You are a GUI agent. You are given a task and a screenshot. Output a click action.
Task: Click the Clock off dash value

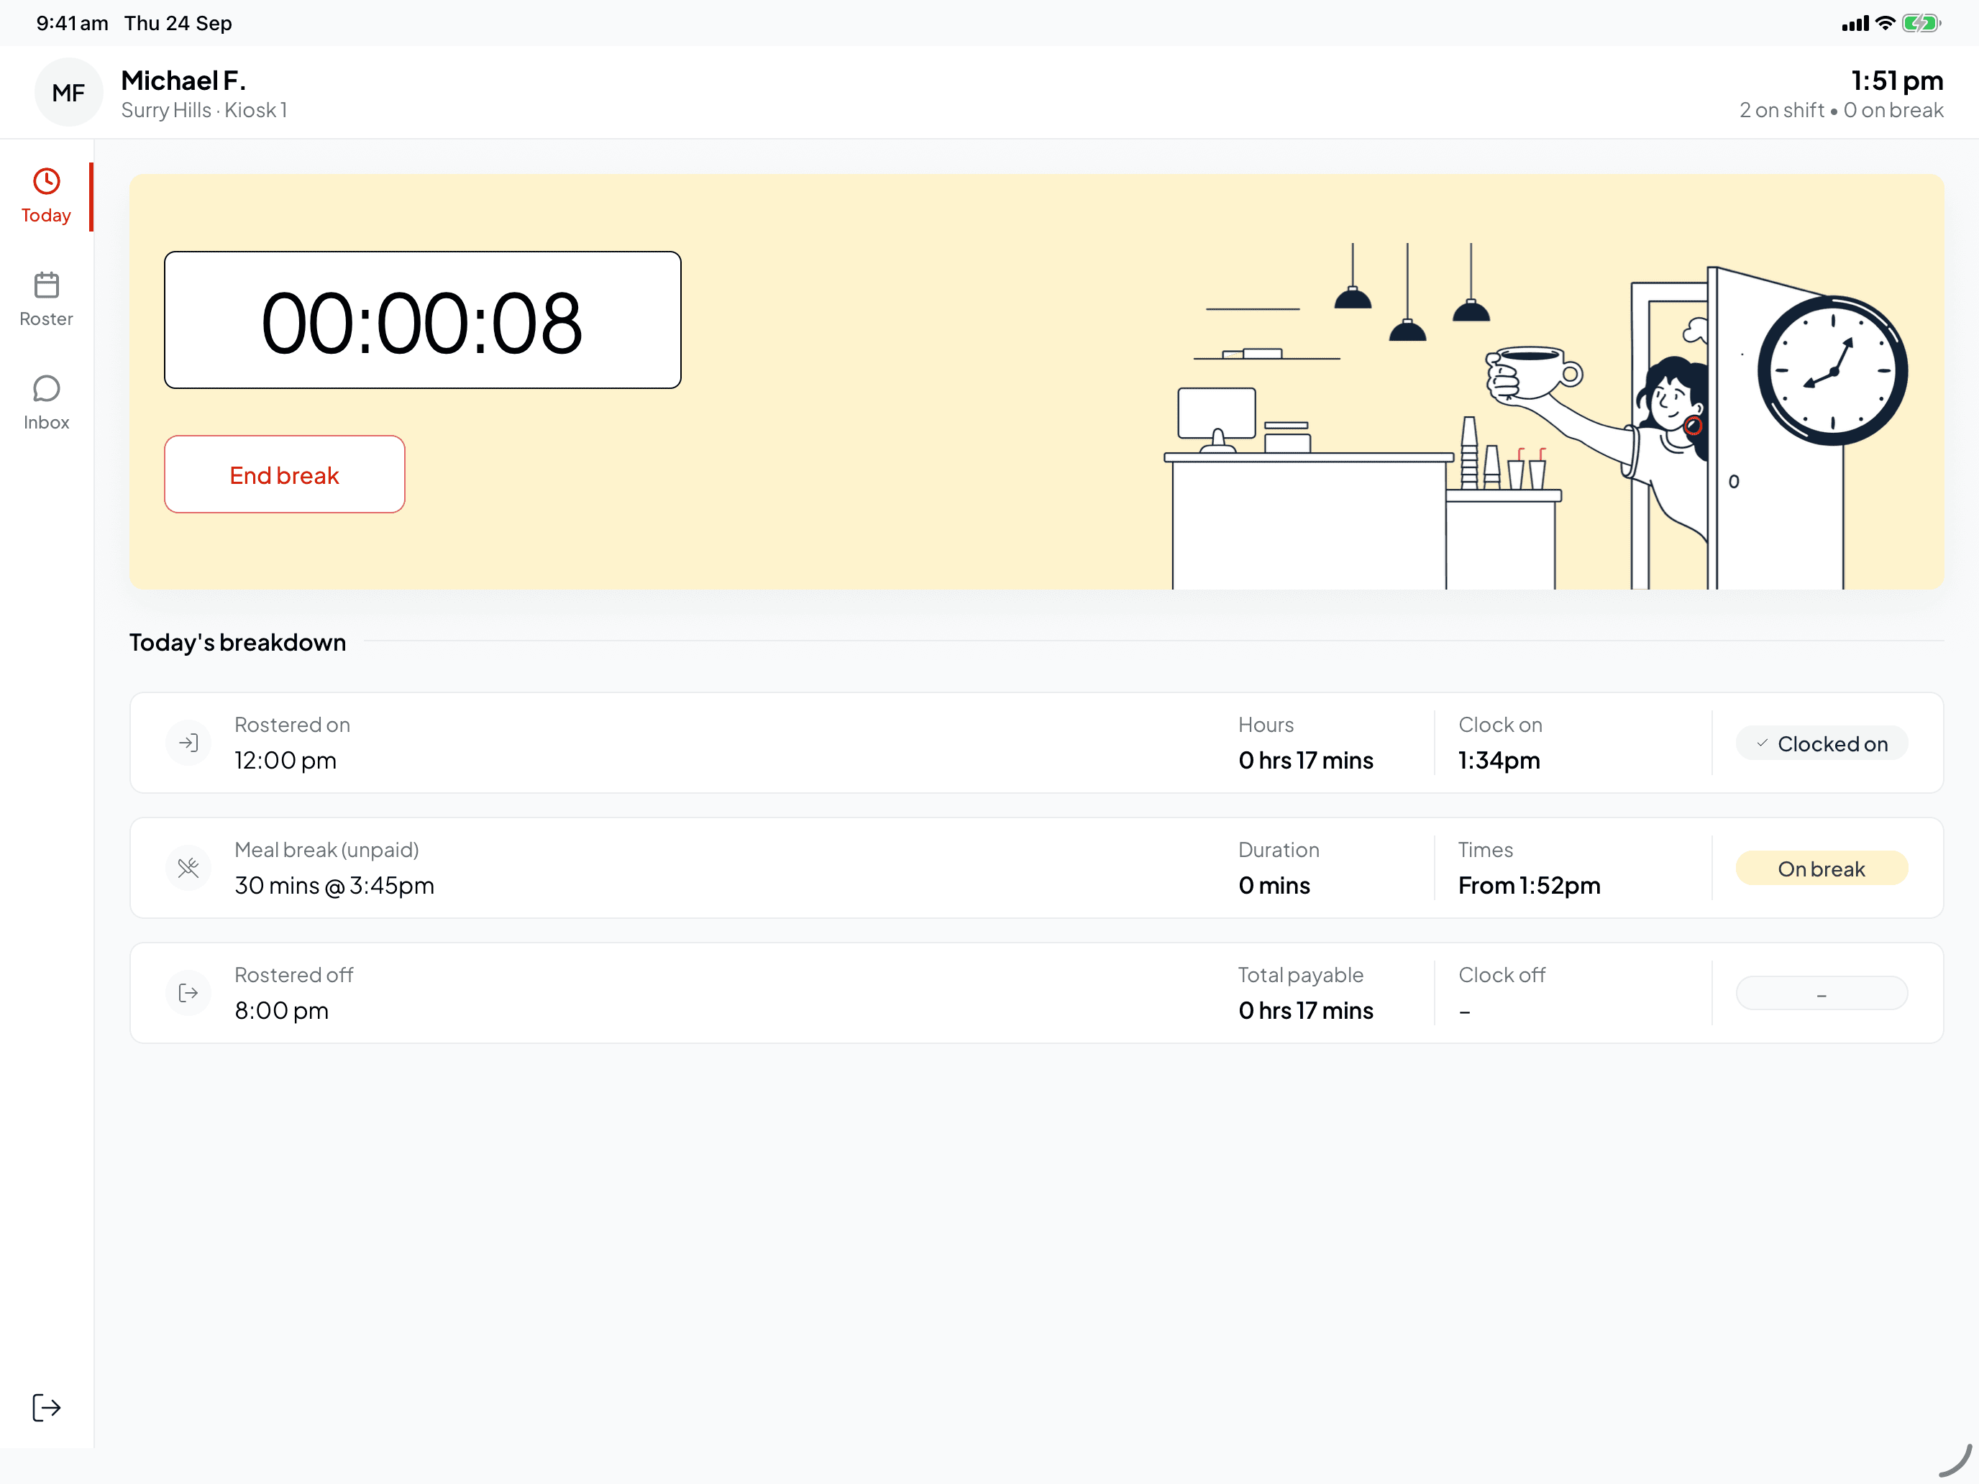click(x=1465, y=1012)
